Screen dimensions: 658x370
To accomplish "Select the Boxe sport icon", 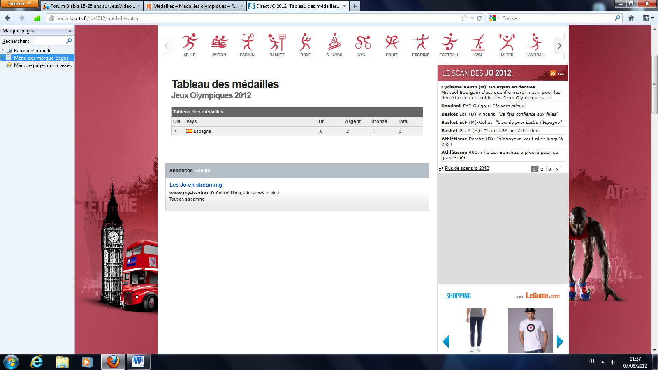I will tap(306, 45).
